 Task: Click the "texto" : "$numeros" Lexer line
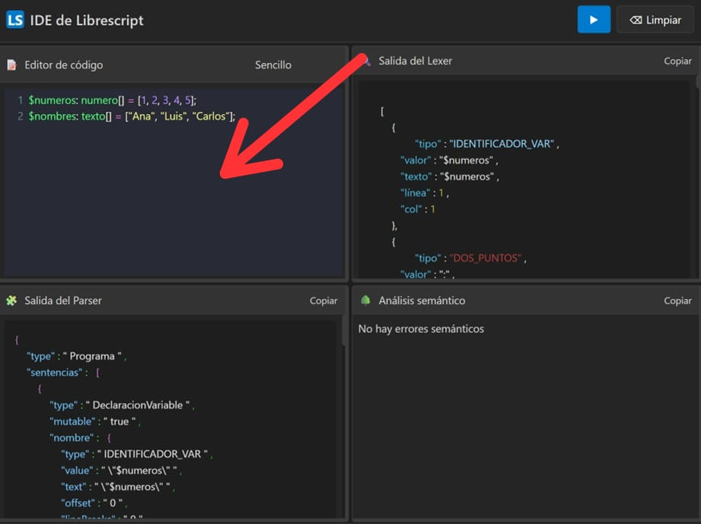click(450, 176)
